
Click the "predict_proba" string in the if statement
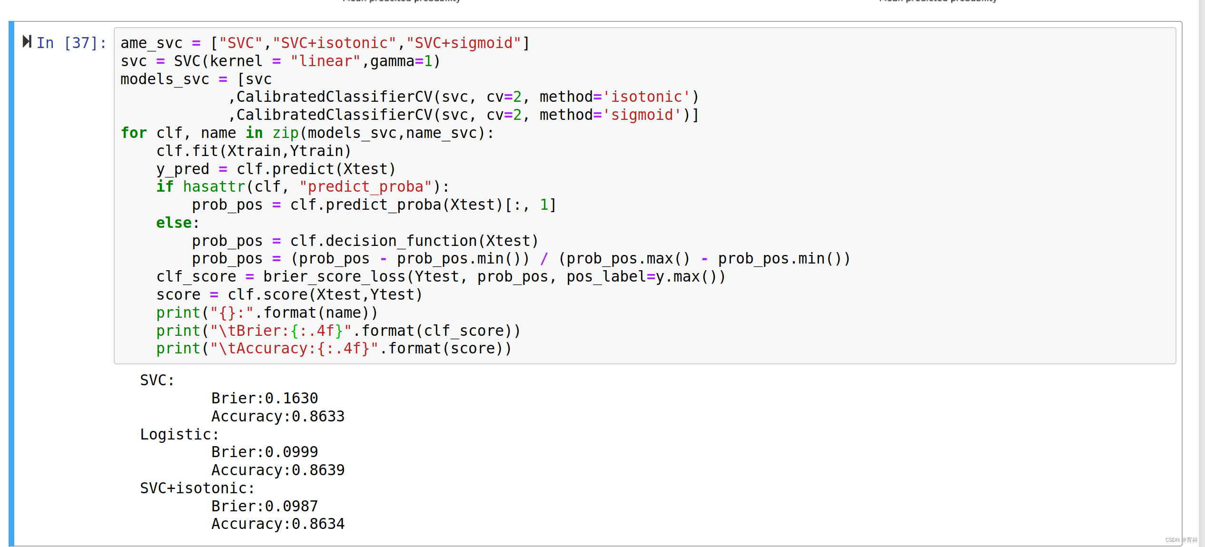(x=365, y=187)
